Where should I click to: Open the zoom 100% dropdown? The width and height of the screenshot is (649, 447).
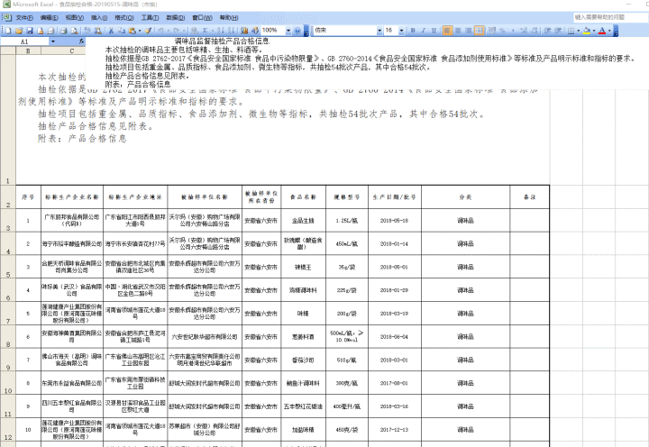coord(288,31)
